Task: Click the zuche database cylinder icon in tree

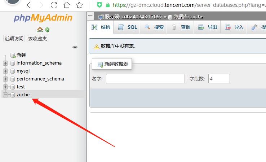Action: [x=13, y=95]
